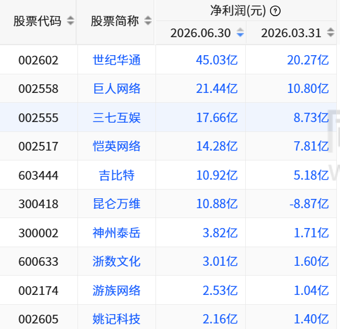Click the 5.18亿 net profit value
This screenshot has height=329, width=340.
311,175
